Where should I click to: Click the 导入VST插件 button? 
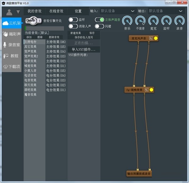pos(83,49)
